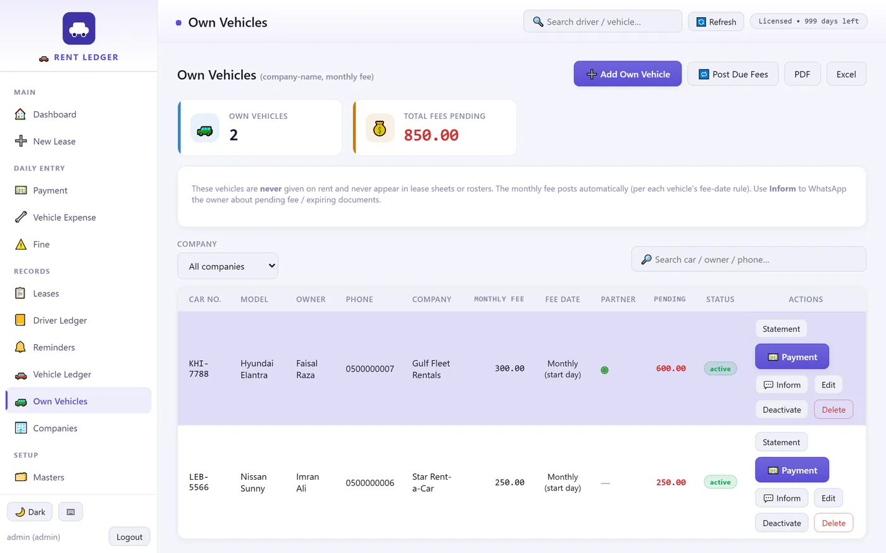Click the search car / owner / phone field
Screen dimensions: 886x553
coord(749,259)
